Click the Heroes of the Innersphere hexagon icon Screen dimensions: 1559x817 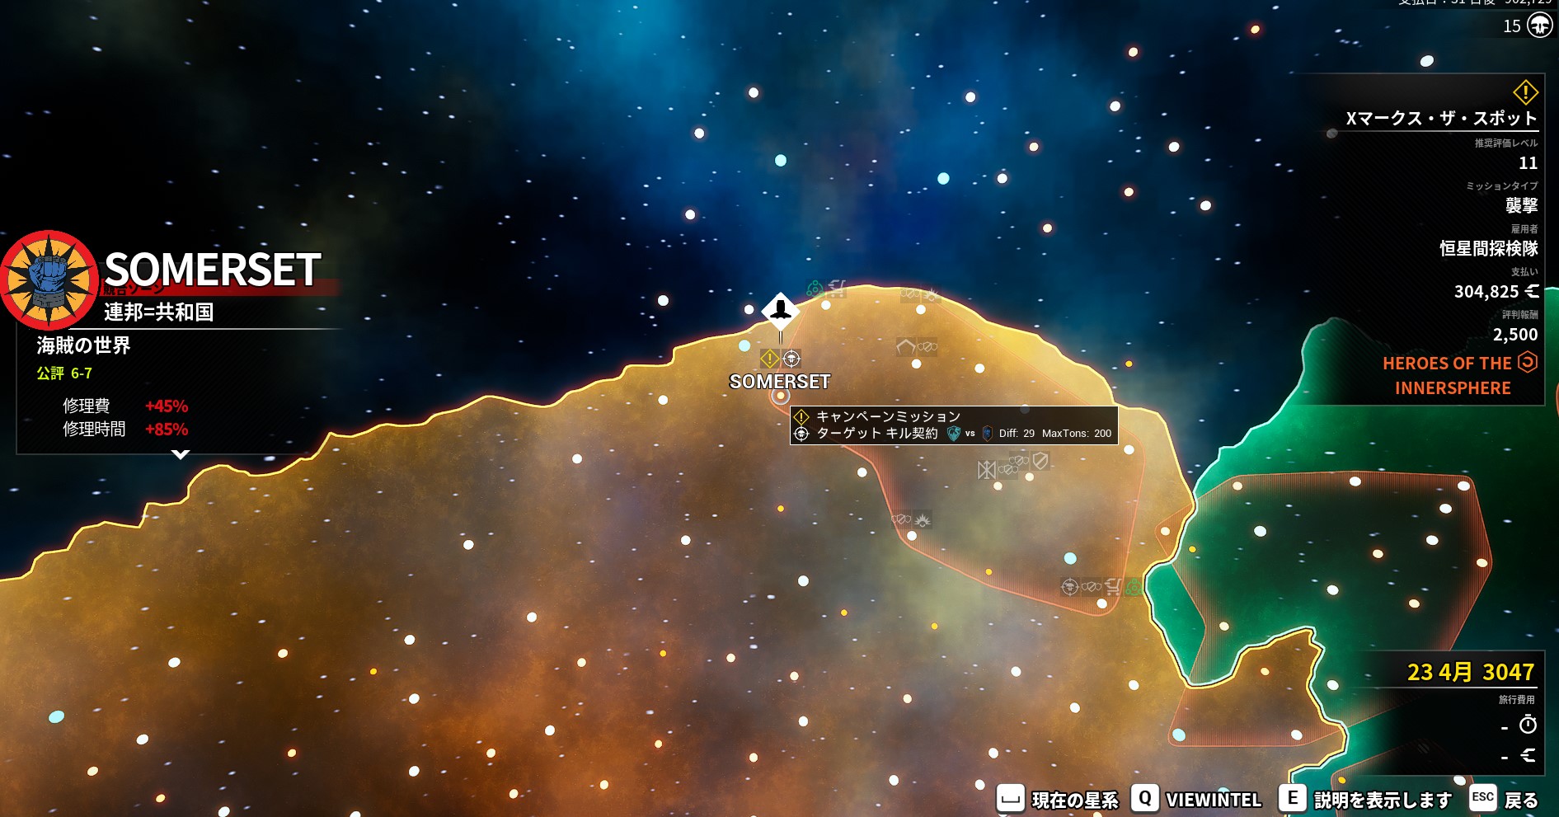1528,362
